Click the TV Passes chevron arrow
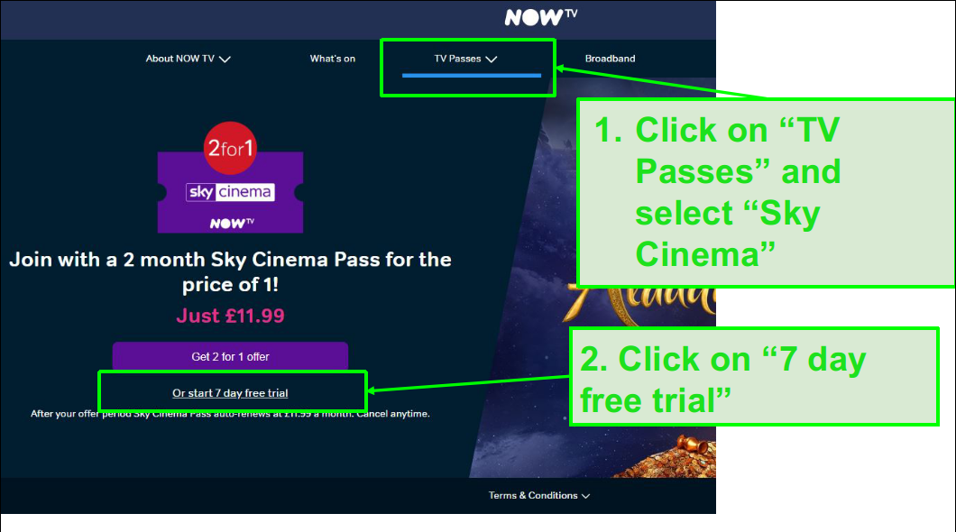Viewport: 956px width, 532px height. pos(492,60)
